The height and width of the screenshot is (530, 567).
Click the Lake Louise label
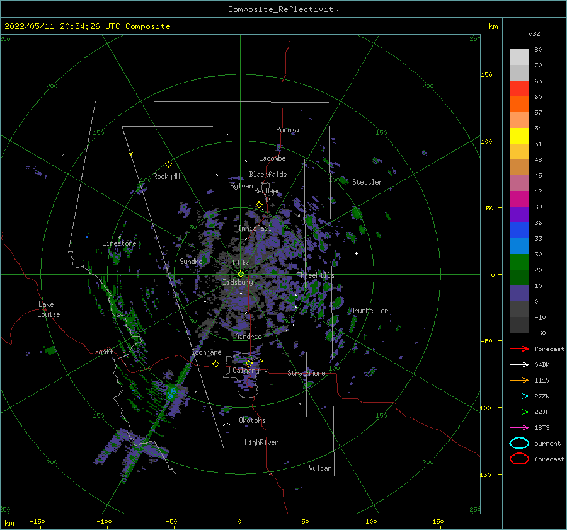coord(49,309)
